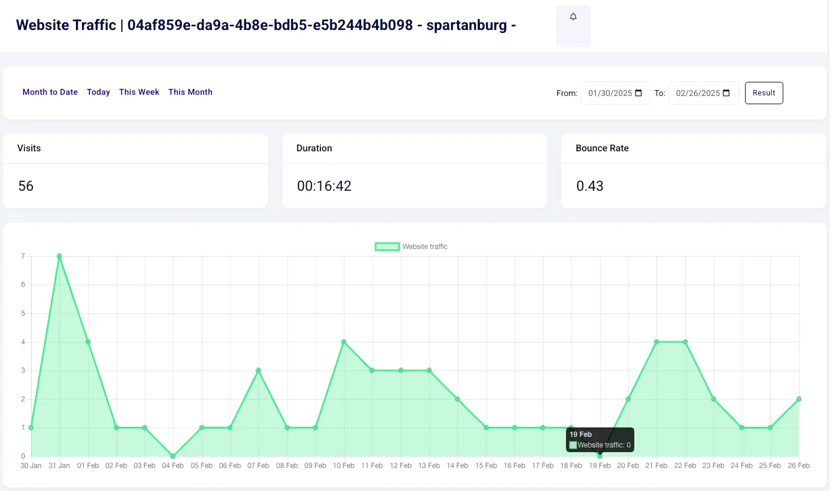
Task: Choose the This Week filter
Action: click(x=139, y=92)
